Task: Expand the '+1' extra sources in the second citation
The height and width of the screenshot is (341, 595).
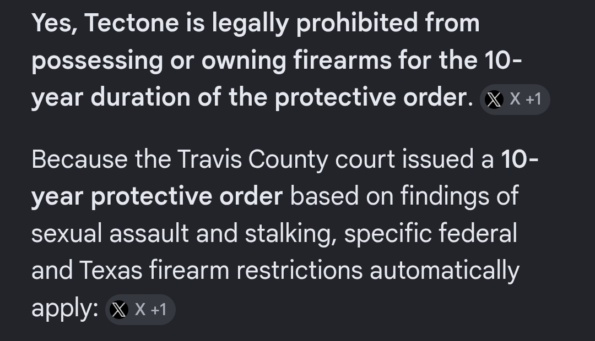Action: tap(159, 310)
